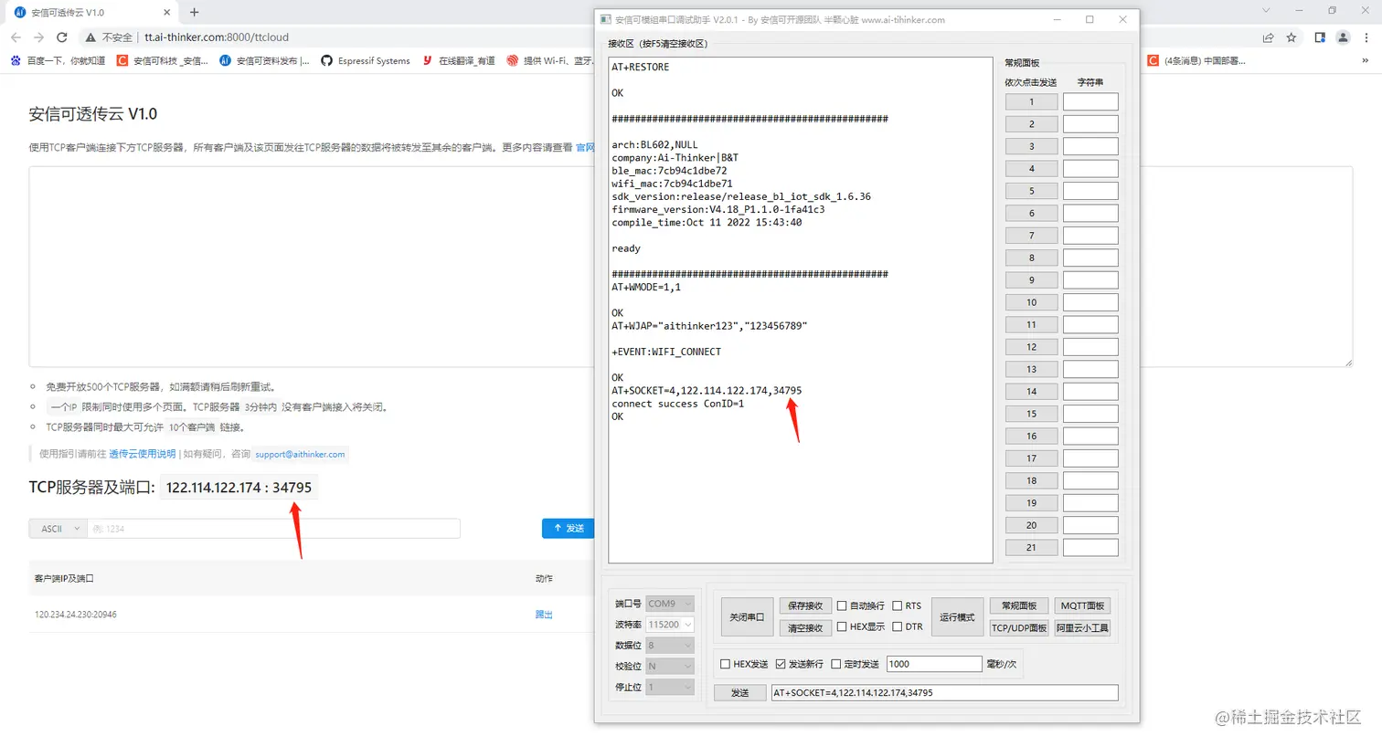Click the string field beside button 5

coord(1090,191)
